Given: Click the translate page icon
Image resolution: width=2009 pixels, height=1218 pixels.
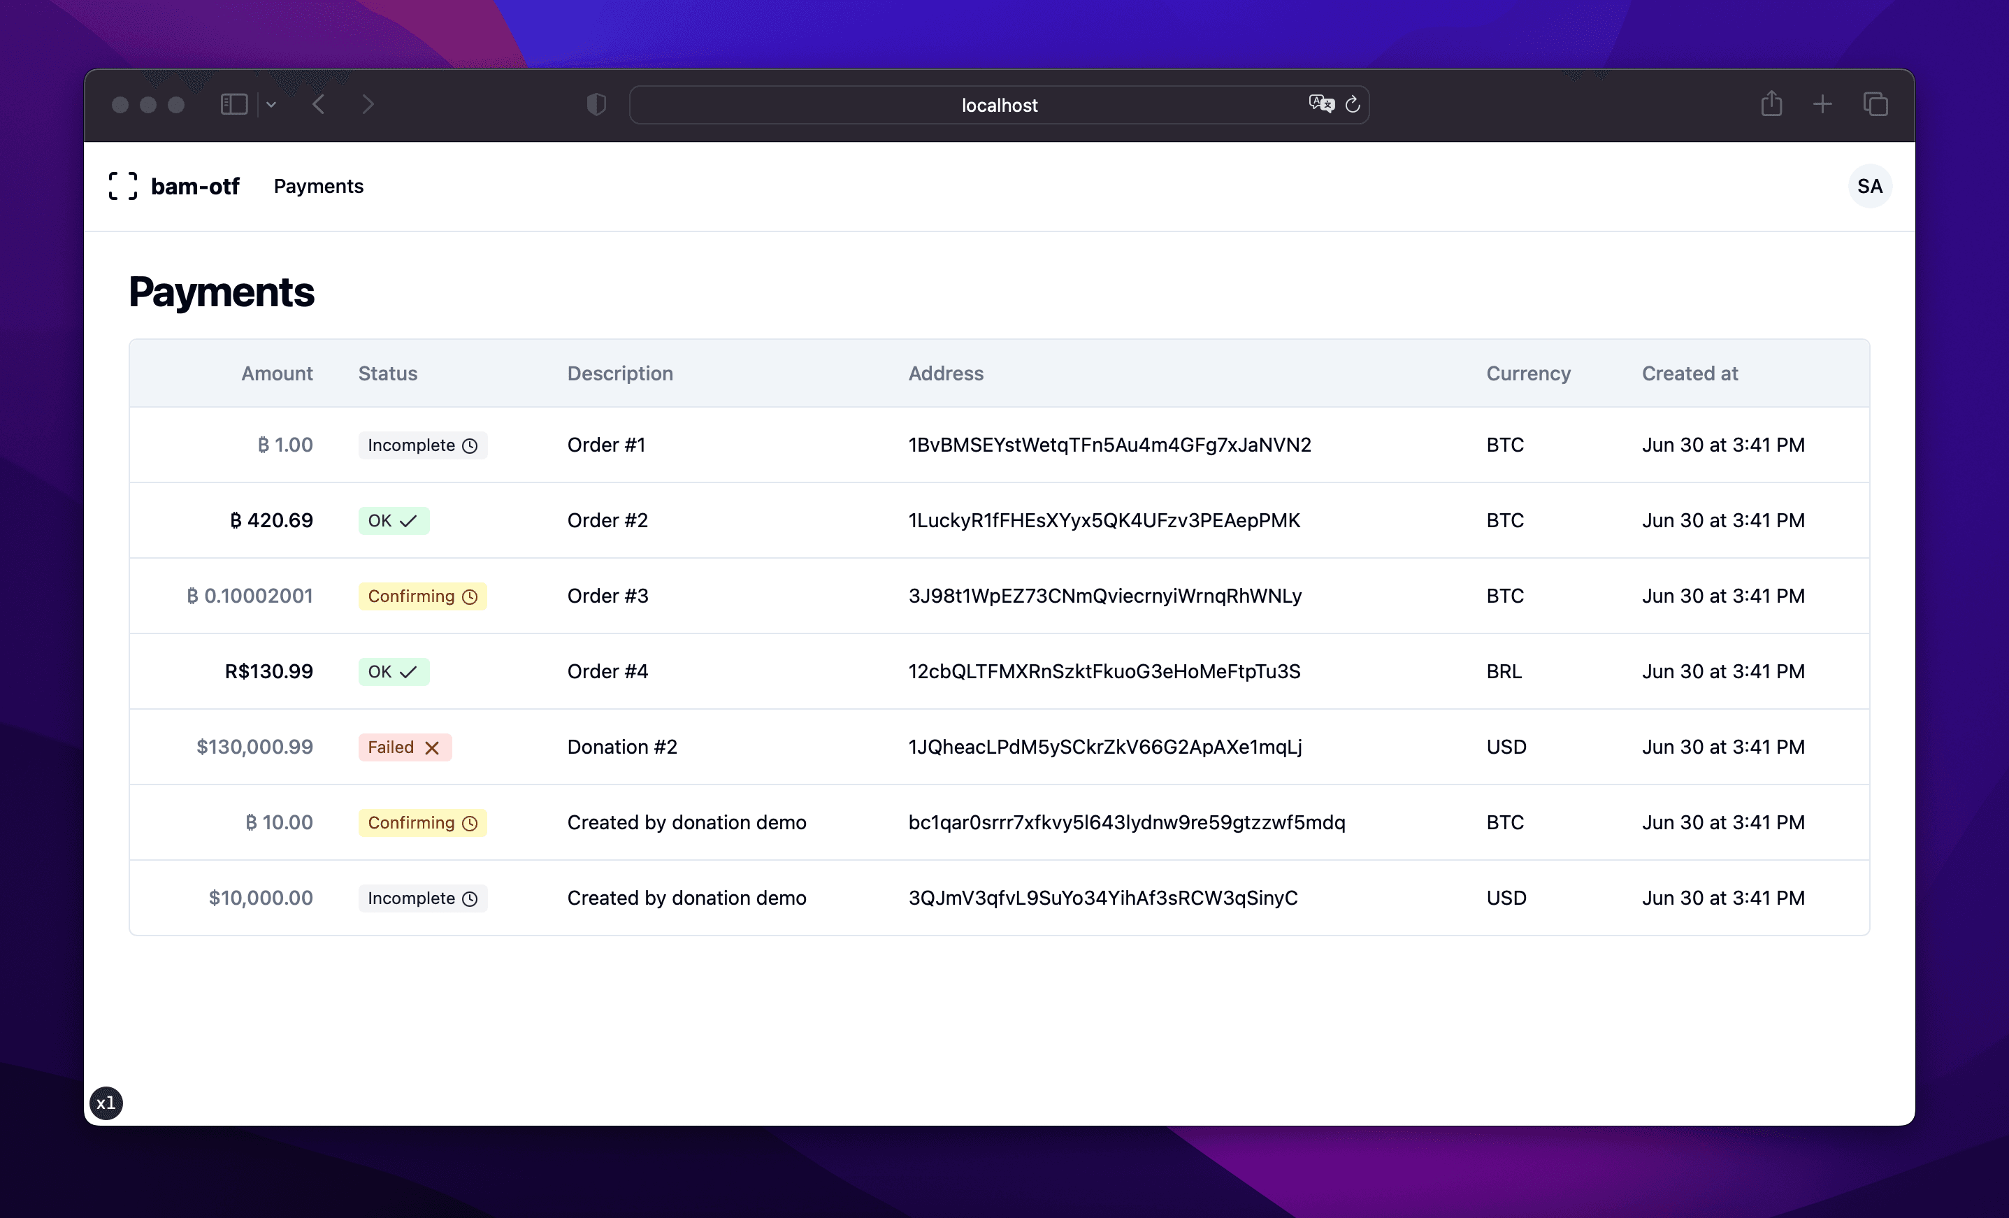Looking at the screenshot, I should 1321,103.
